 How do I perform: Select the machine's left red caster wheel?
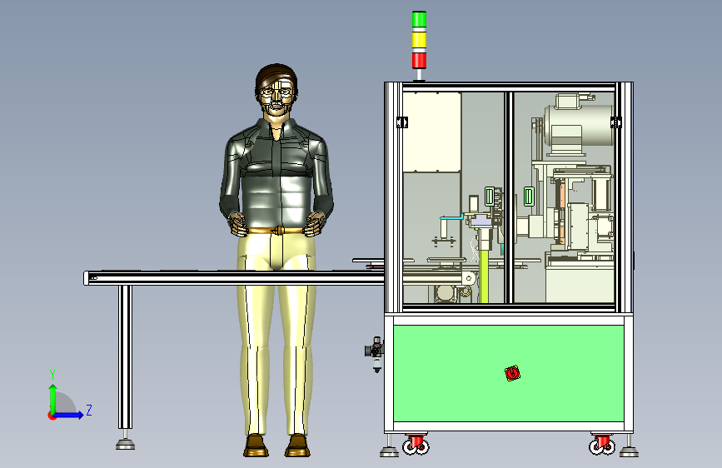point(416,444)
